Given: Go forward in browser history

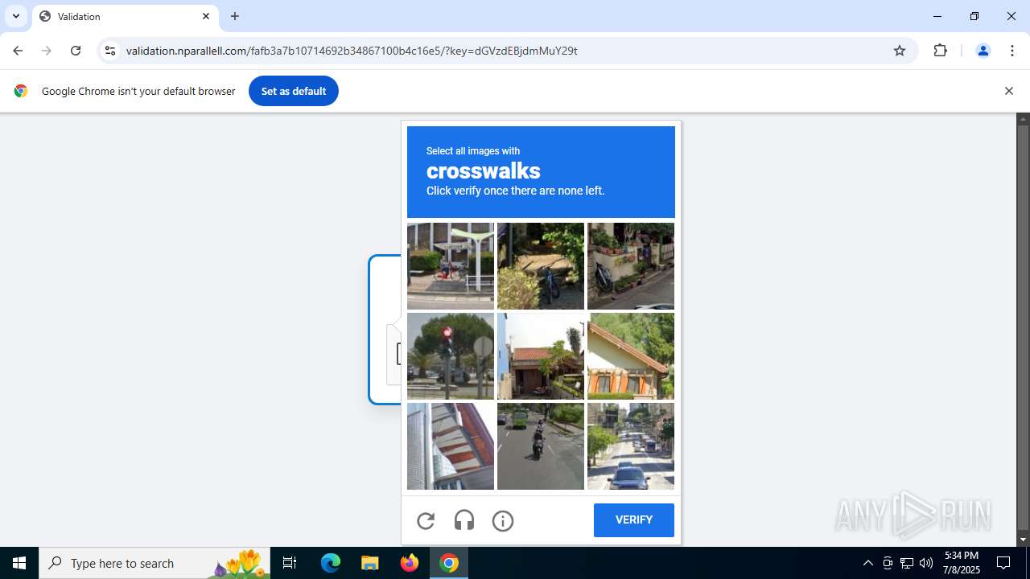Looking at the screenshot, I should click(47, 51).
